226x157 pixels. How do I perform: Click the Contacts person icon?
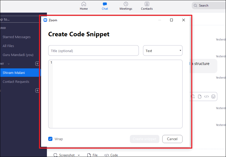(x=147, y=4)
